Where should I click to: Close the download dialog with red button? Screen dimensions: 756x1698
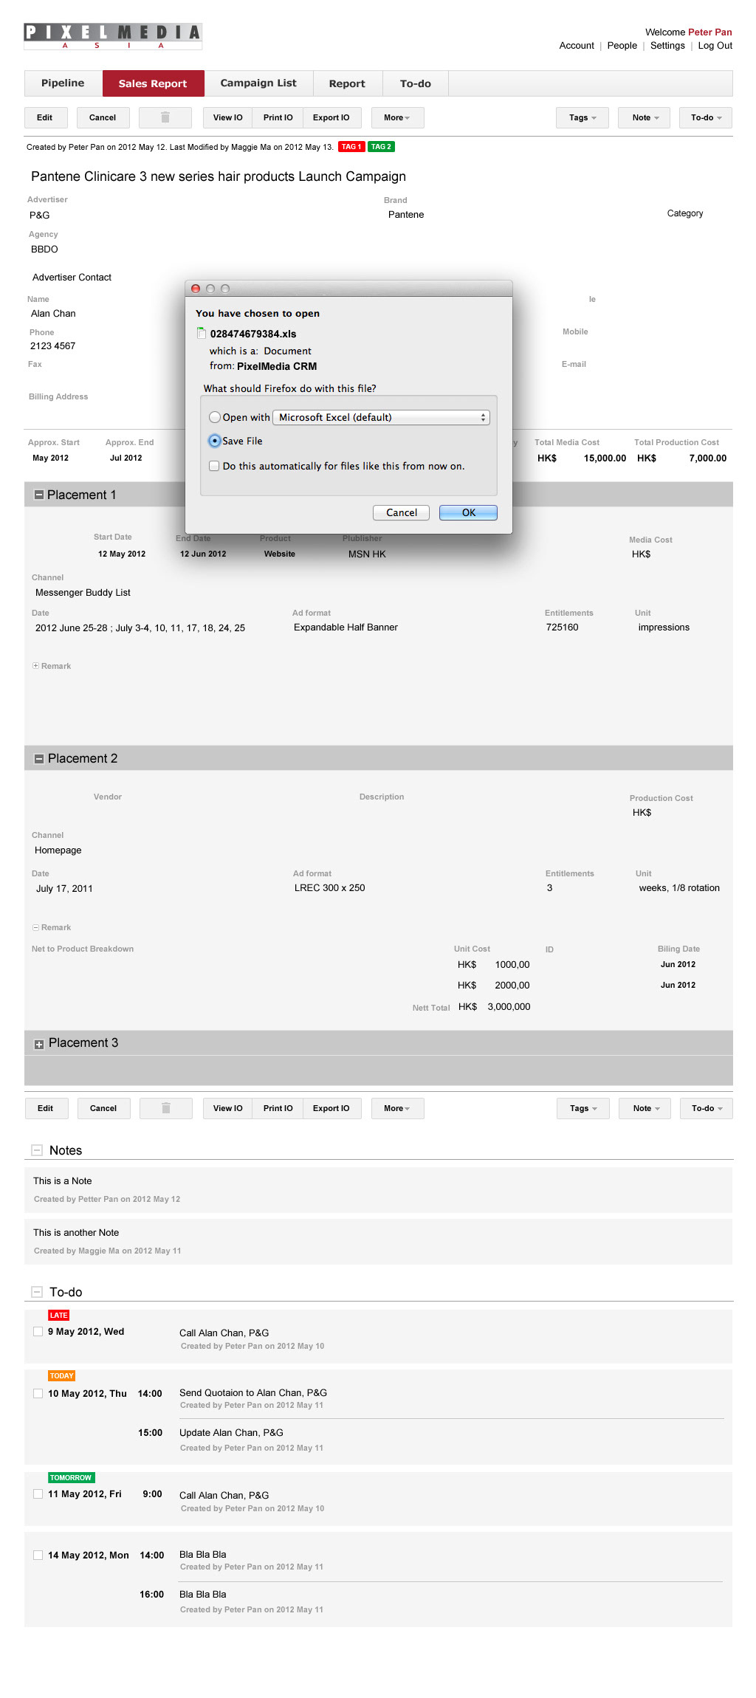coord(196,289)
